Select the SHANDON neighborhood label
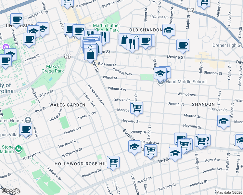Viewport: 243px width, 195px height. (x=203, y=104)
